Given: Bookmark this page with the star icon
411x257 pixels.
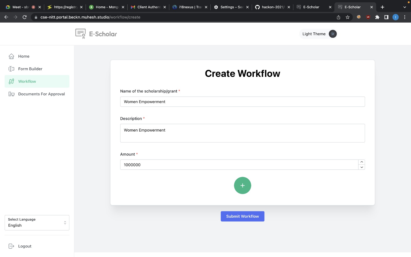Looking at the screenshot, I should click(348, 17).
